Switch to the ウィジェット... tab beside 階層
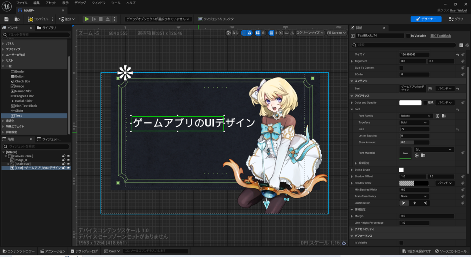471x257 pixels. pyautogui.click(x=49, y=139)
